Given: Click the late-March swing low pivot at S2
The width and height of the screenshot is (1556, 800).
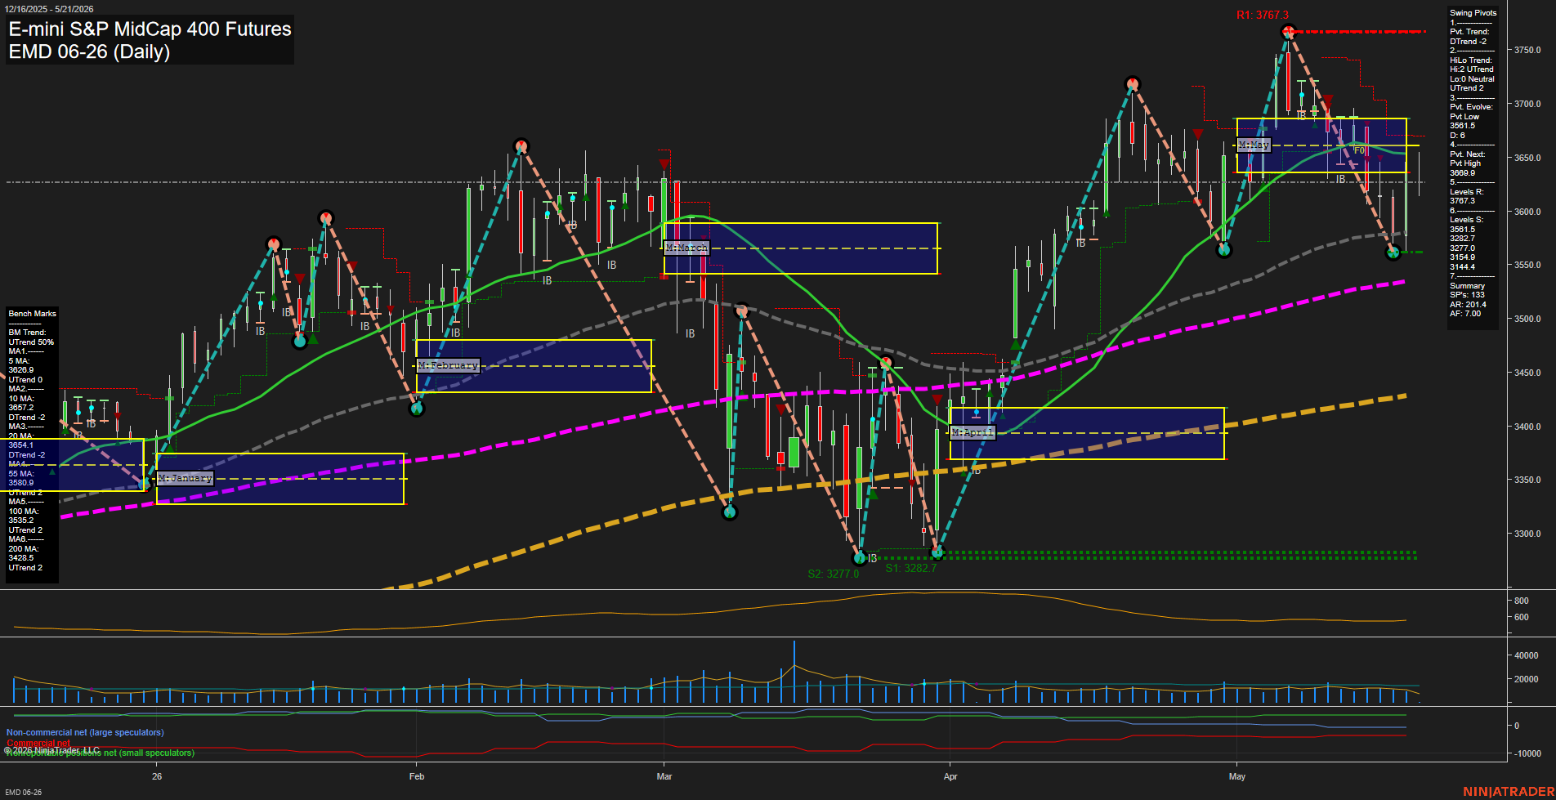Looking at the screenshot, I should click(x=859, y=558).
